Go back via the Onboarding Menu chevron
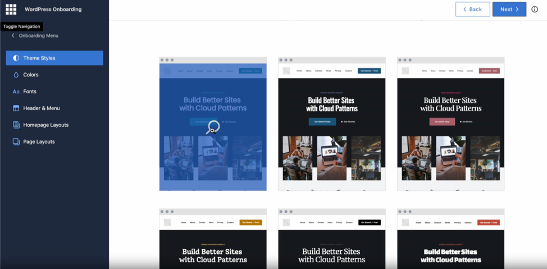Viewport: 547px width, 269px height. tap(13, 35)
